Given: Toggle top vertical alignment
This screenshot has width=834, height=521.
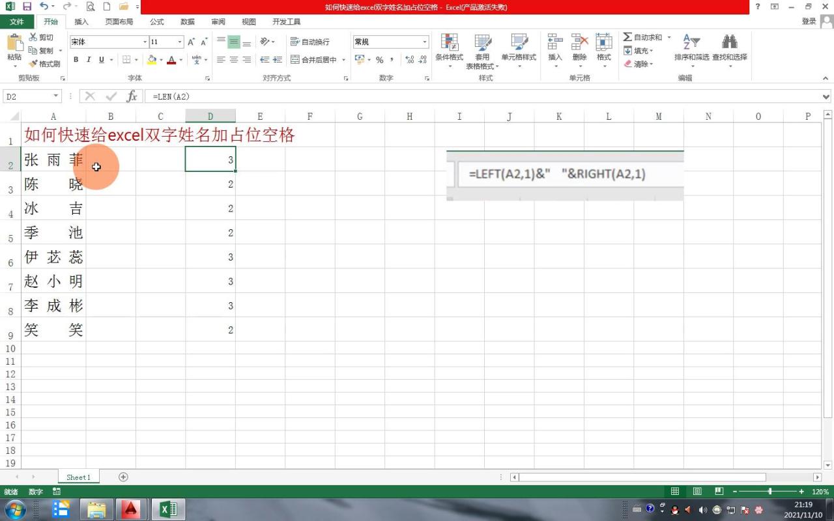Looking at the screenshot, I should (221, 42).
